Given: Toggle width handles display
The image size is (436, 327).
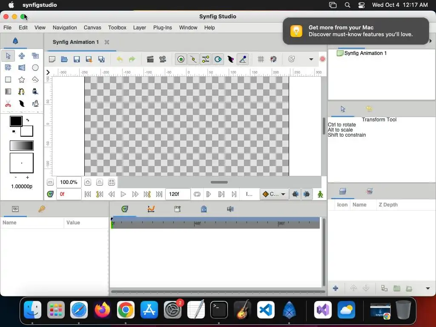Looking at the screenshot, I should (230, 59).
